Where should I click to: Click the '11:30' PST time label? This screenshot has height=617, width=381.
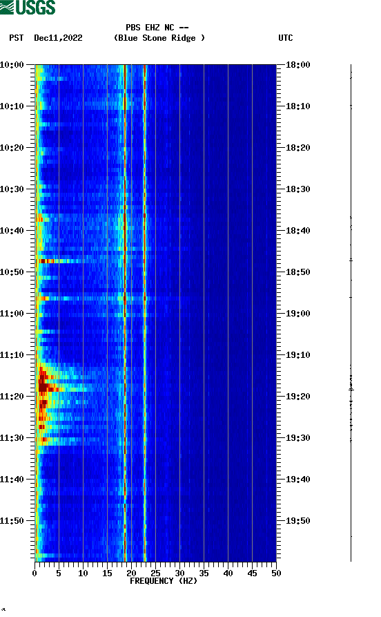(12, 438)
